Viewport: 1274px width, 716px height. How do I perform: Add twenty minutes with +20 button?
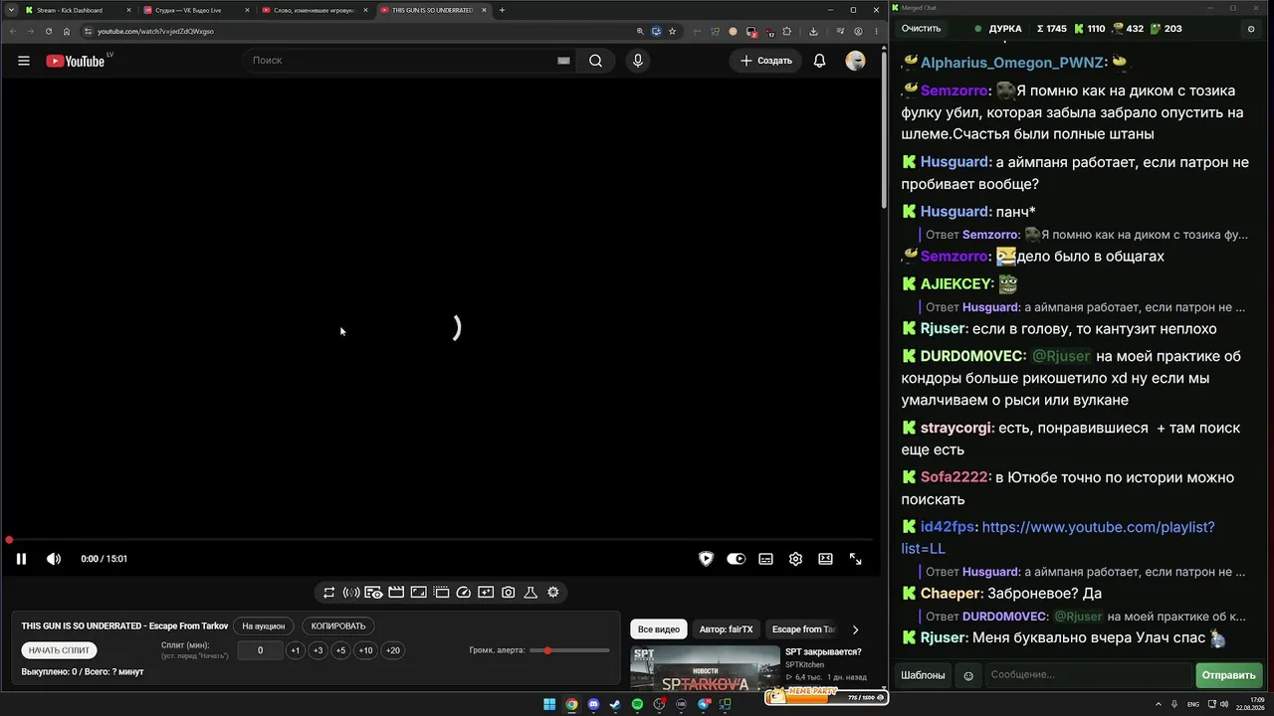pyautogui.click(x=393, y=650)
